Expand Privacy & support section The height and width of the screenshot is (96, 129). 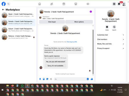(x=111, y=48)
